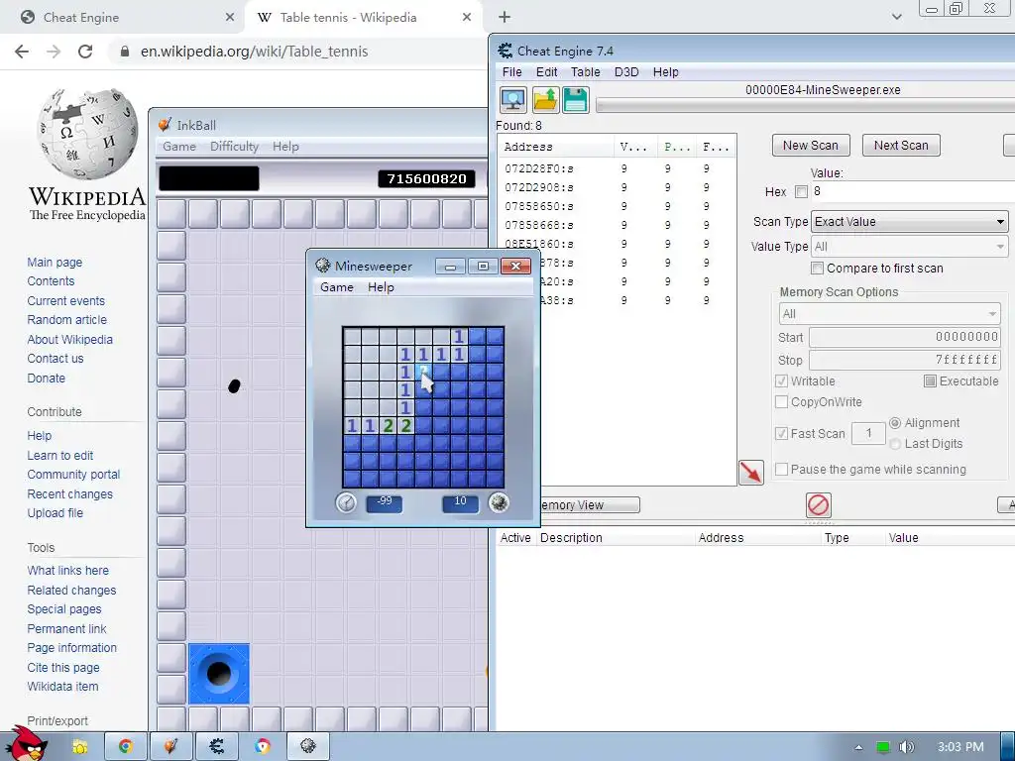
Task: Sort by the Description column header
Action: click(x=616, y=538)
